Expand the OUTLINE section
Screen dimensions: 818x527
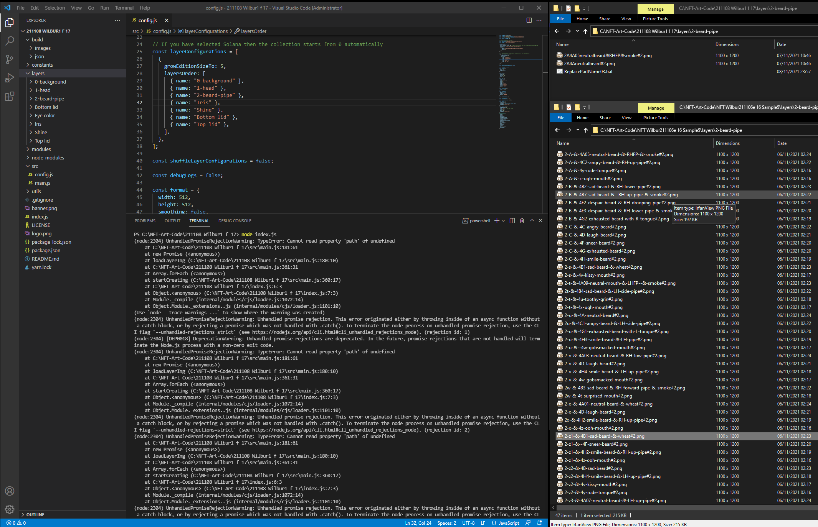35,515
